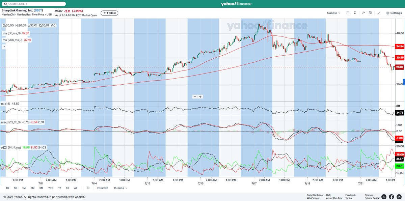Open the custom date range calendar icon
Screen dimensions: 405x201
(x=88, y=188)
